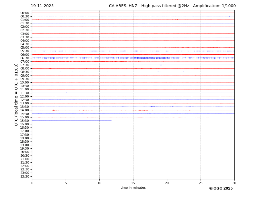Viewport: 266px width, 199px height.
Task: Click the ©ICGC 2025 copyright text
Action: click(221, 188)
